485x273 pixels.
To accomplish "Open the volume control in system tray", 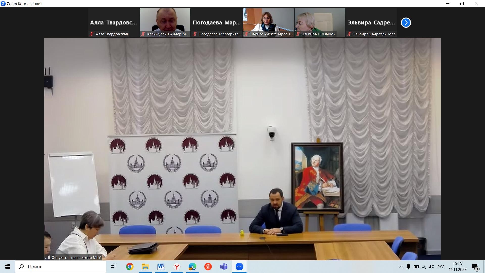I will pyautogui.click(x=431, y=267).
